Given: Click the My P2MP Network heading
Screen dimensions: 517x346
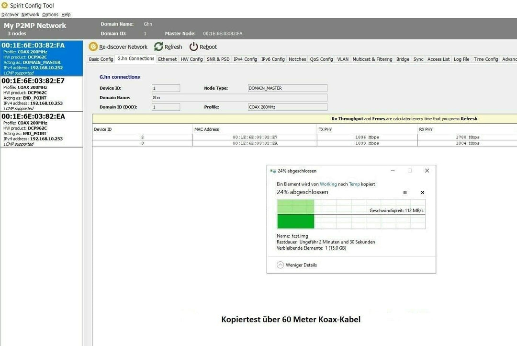Looking at the screenshot, I should (x=35, y=25).
